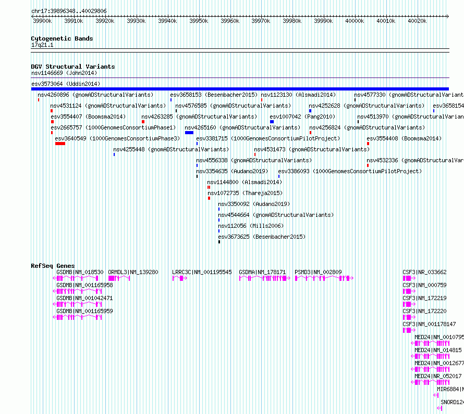Select nsv1146669 (John2014) variant label
The height and width of the screenshot is (414, 464).
pos(64,73)
